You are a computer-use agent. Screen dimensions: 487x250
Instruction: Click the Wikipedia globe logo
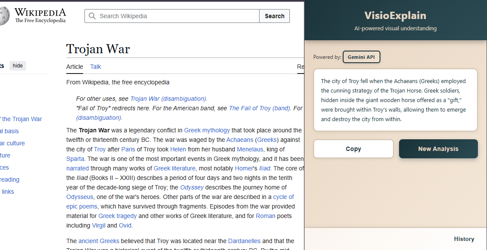pyautogui.click(x=4, y=16)
